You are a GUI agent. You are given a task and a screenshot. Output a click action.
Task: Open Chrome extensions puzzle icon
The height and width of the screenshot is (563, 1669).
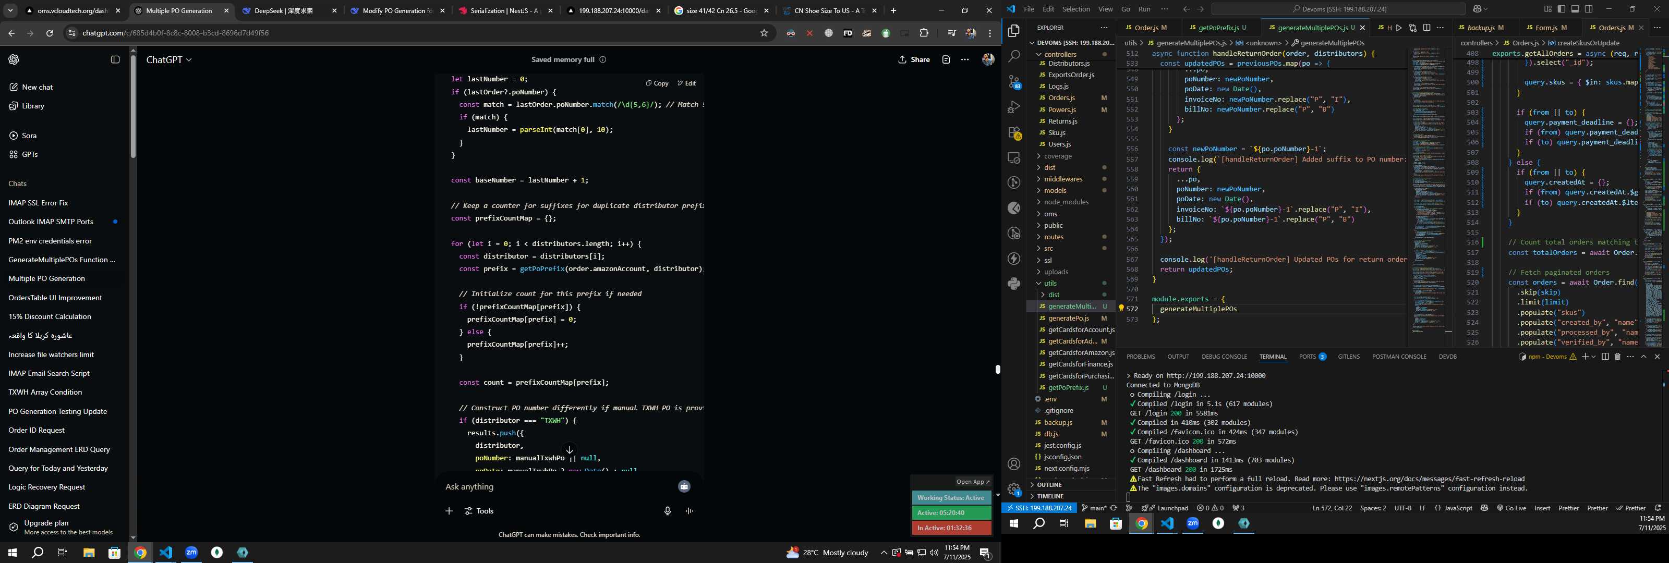click(x=924, y=33)
